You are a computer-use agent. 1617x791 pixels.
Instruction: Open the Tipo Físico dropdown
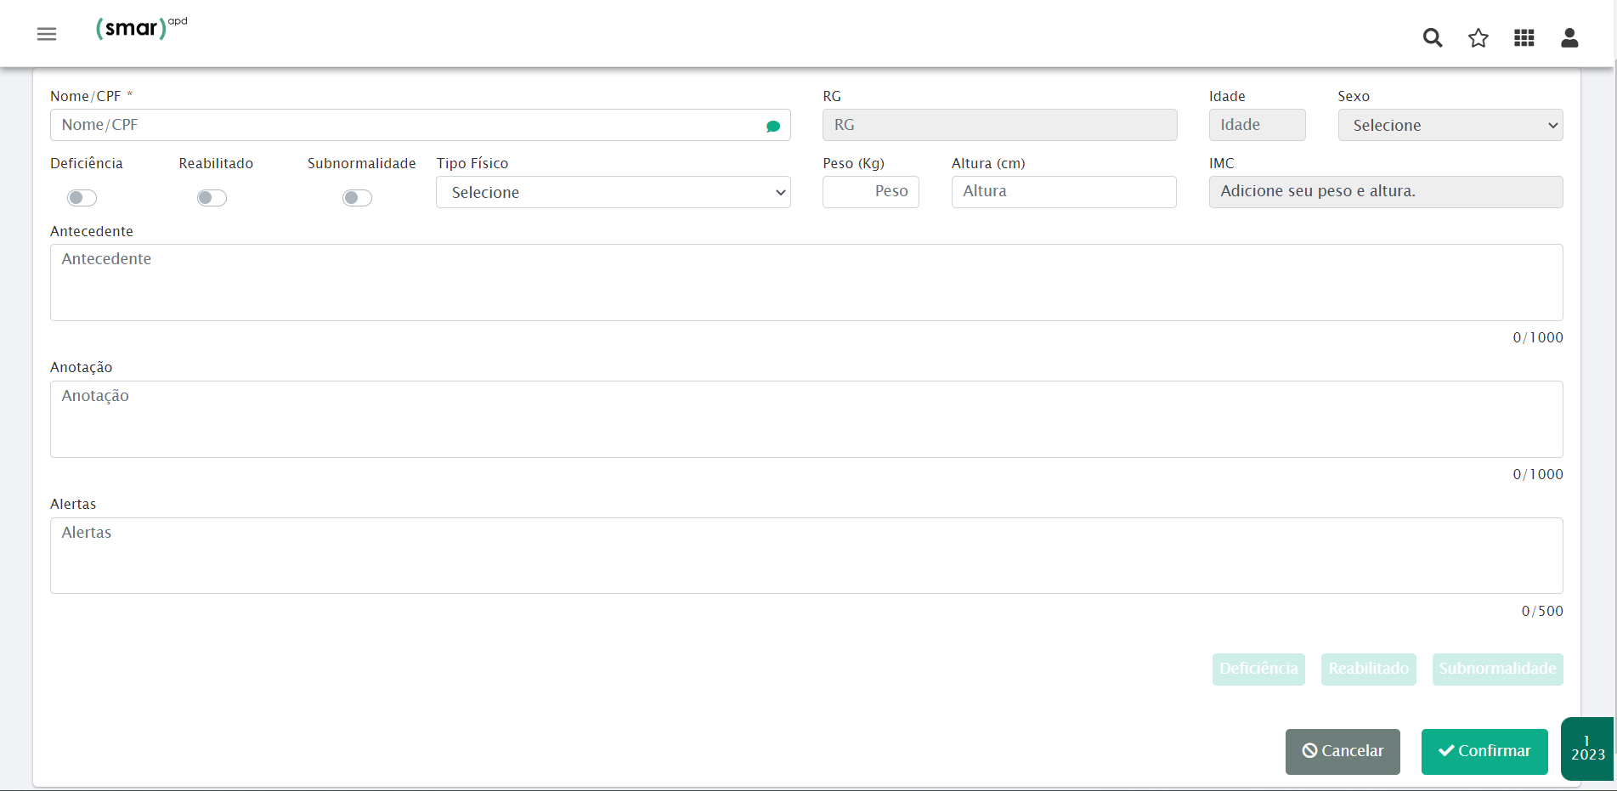click(x=613, y=192)
